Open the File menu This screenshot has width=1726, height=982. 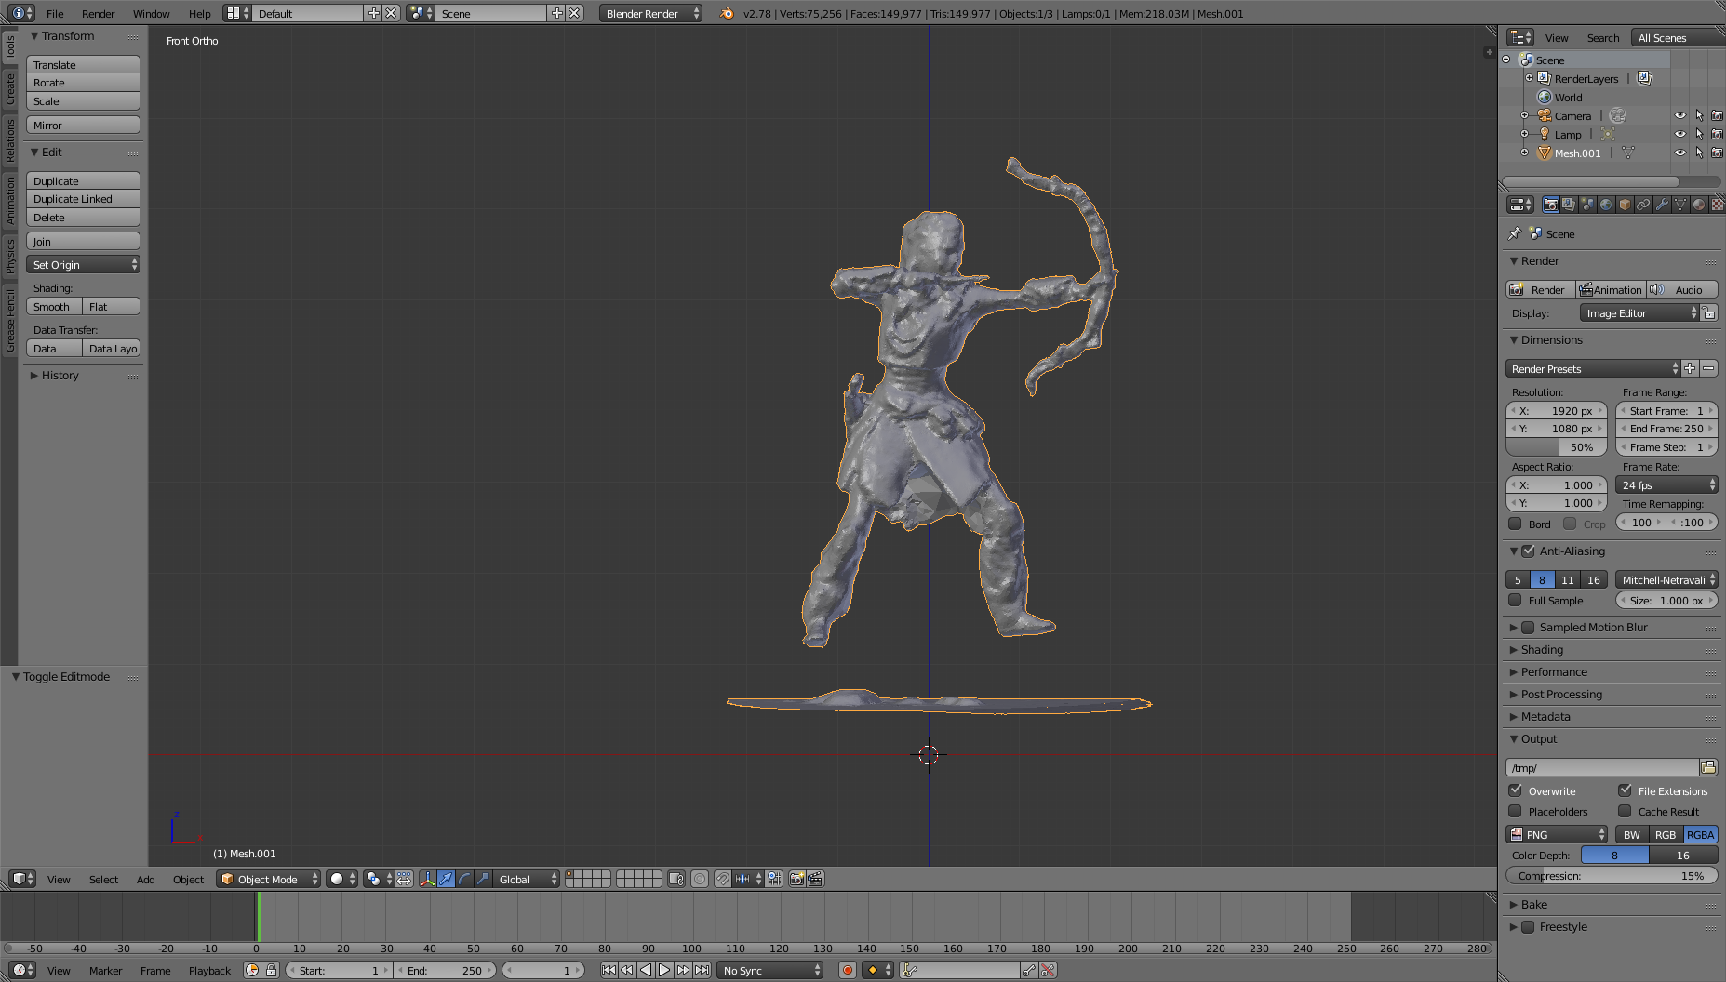(55, 13)
